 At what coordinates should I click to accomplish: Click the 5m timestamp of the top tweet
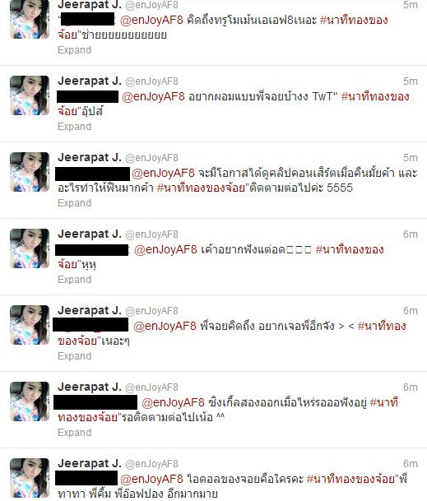[411, 4]
